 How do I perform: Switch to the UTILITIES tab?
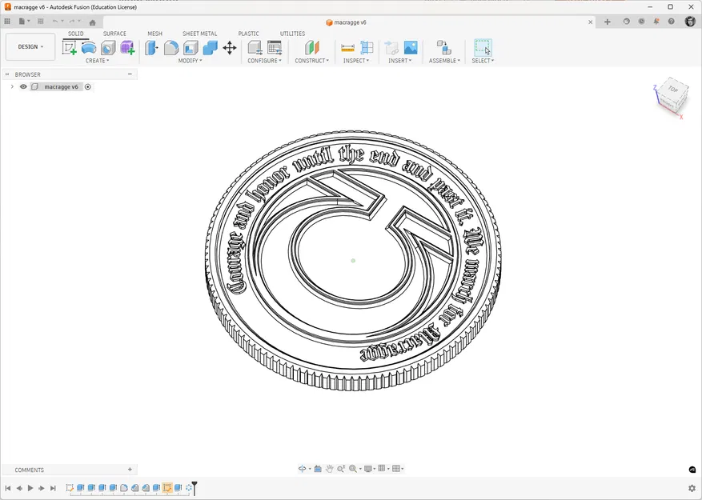point(292,34)
